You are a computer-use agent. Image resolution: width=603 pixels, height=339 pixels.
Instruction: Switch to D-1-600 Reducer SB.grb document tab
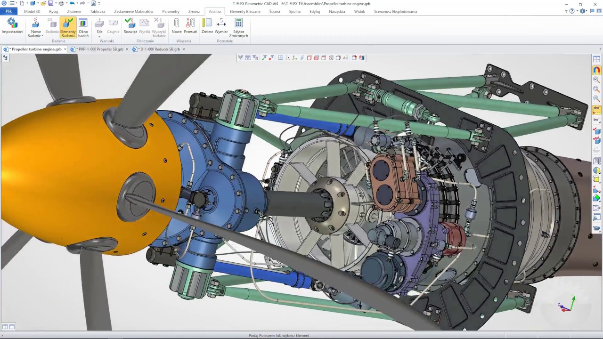(x=159, y=49)
